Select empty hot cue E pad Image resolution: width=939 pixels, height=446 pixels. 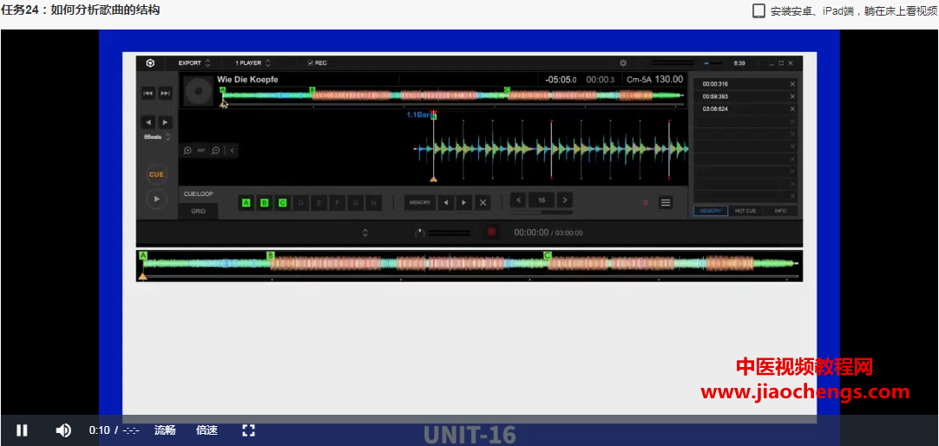pyautogui.click(x=319, y=203)
